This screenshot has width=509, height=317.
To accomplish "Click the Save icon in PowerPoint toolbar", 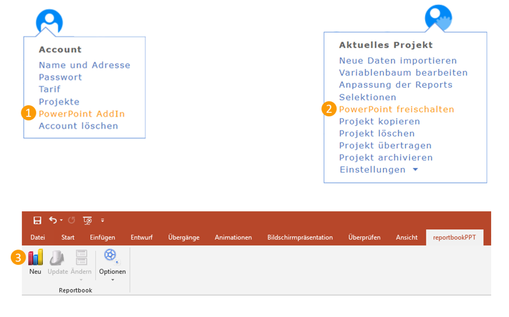I will pos(38,220).
